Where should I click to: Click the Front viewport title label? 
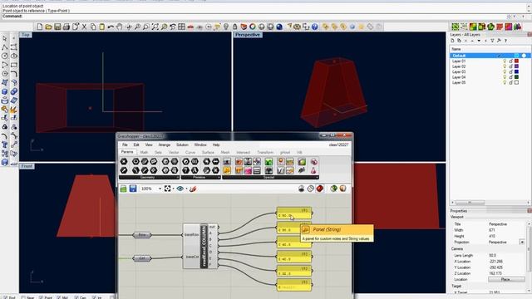click(x=27, y=166)
